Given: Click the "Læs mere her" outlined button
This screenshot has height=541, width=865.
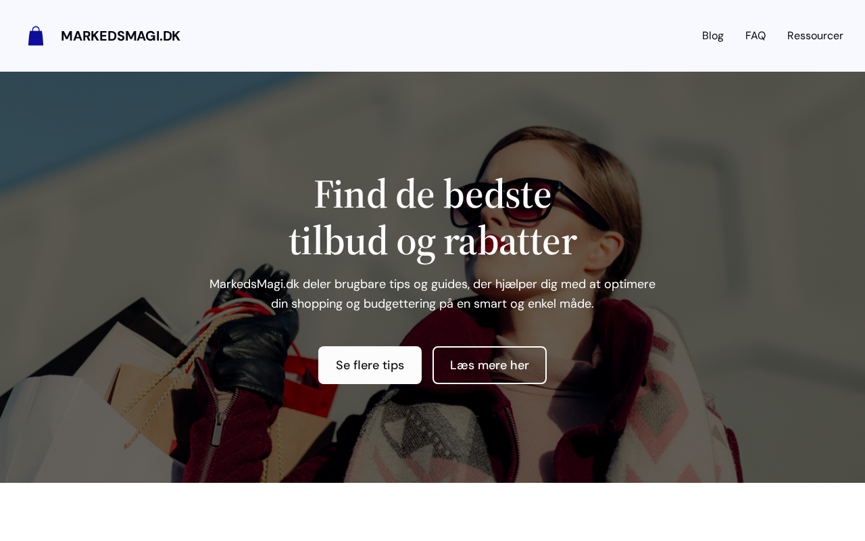Looking at the screenshot, I should [489, 365].
